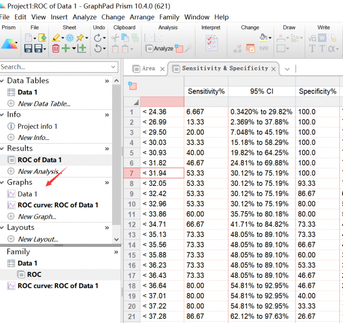Image resolution: width=343 pixels, height=323 pixels.
Task: Click the red grid icon at table corner
Action: [132, 86]
